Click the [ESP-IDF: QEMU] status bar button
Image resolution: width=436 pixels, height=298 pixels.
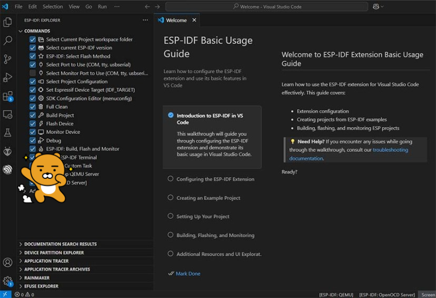coord(336,295)
